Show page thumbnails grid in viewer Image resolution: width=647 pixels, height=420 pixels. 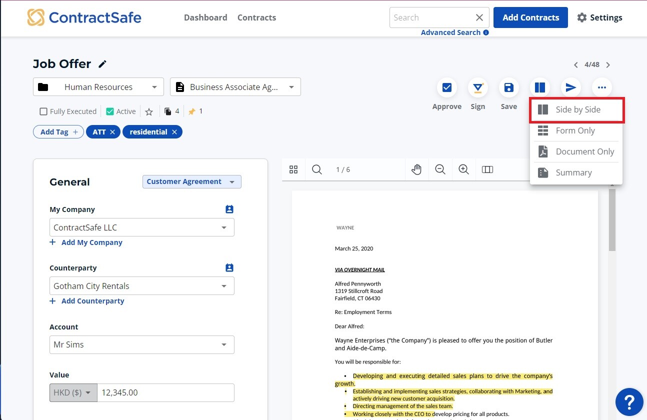(x=293, y=169)
